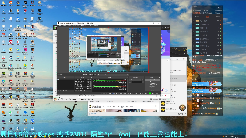The height and width of the screenshot is (138, 246).
Task: Move scene up in scenes dock
Action: coord(64,91)
